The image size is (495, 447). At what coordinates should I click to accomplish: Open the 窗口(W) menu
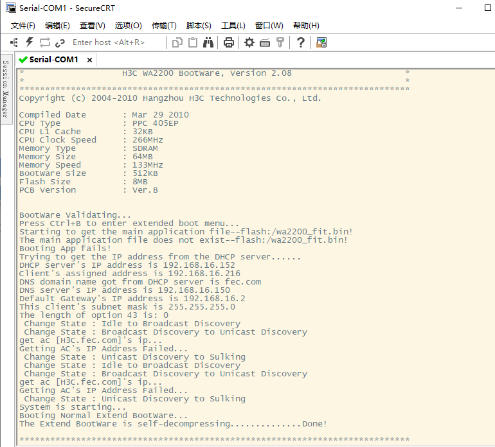(x=269, y=26)
